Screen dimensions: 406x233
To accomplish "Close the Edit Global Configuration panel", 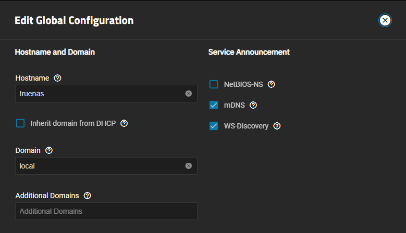I will click(385, 20).
